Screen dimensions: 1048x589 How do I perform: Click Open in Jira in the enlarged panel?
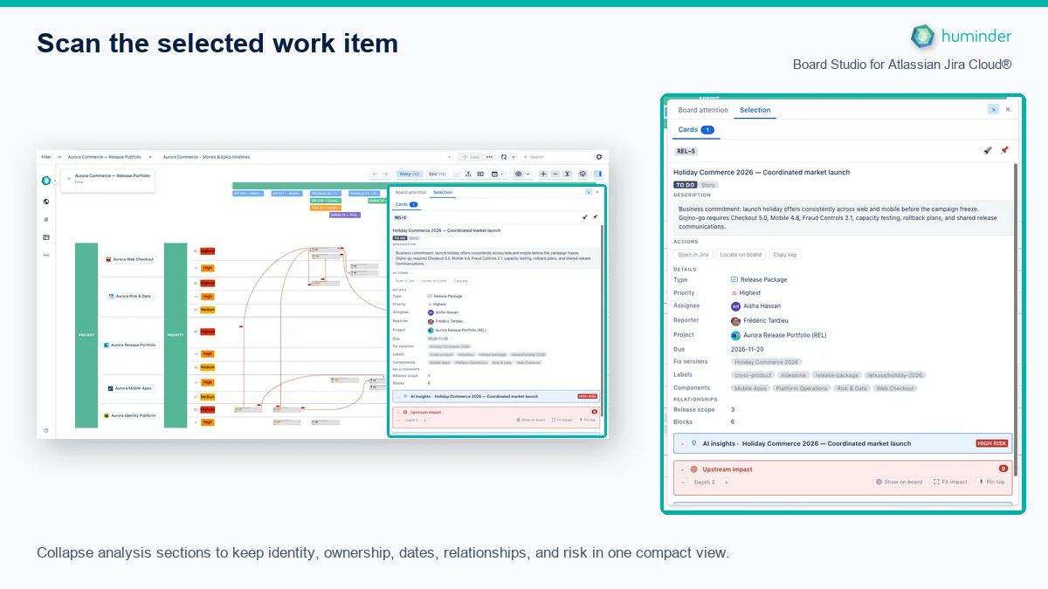693,255
